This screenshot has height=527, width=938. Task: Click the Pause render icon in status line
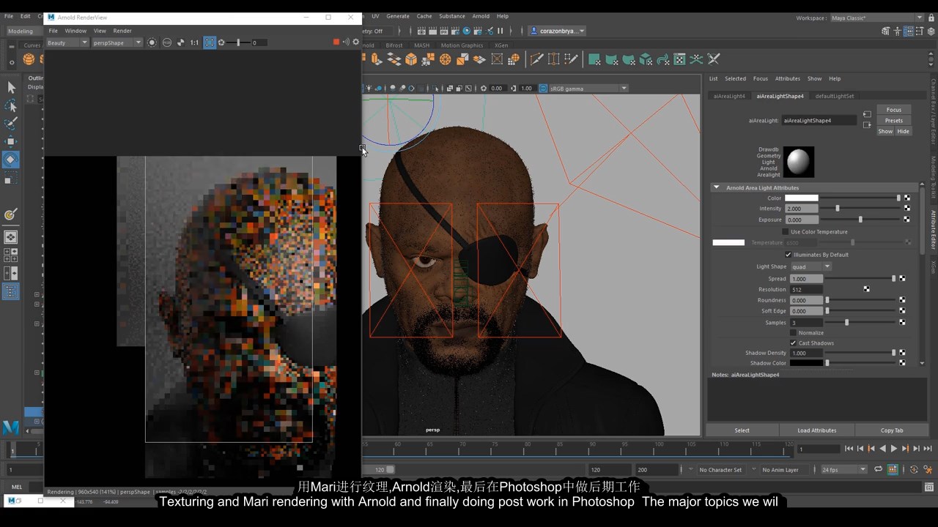point(501,31)
